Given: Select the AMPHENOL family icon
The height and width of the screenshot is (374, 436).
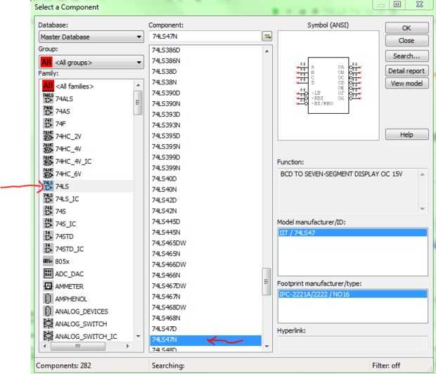Looking at the screenshot, I should (48, 299).
